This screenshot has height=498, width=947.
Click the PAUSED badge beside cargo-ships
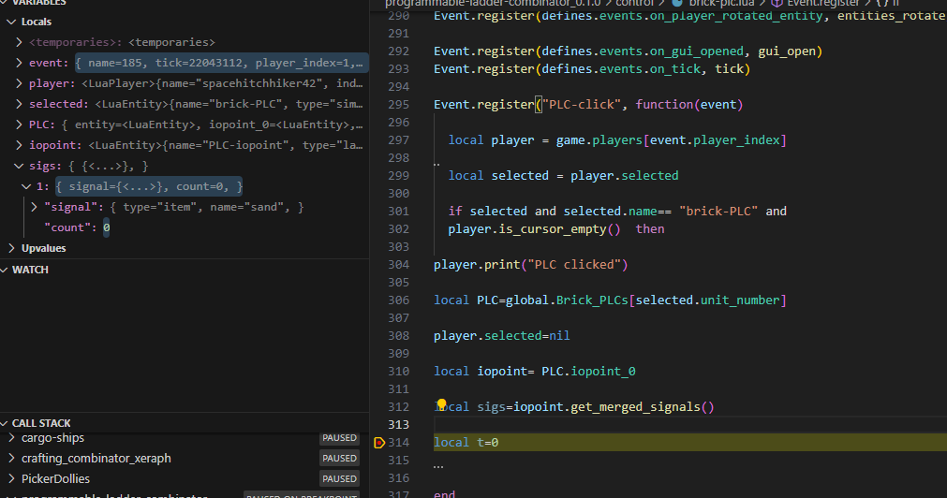tap(339, 438)
